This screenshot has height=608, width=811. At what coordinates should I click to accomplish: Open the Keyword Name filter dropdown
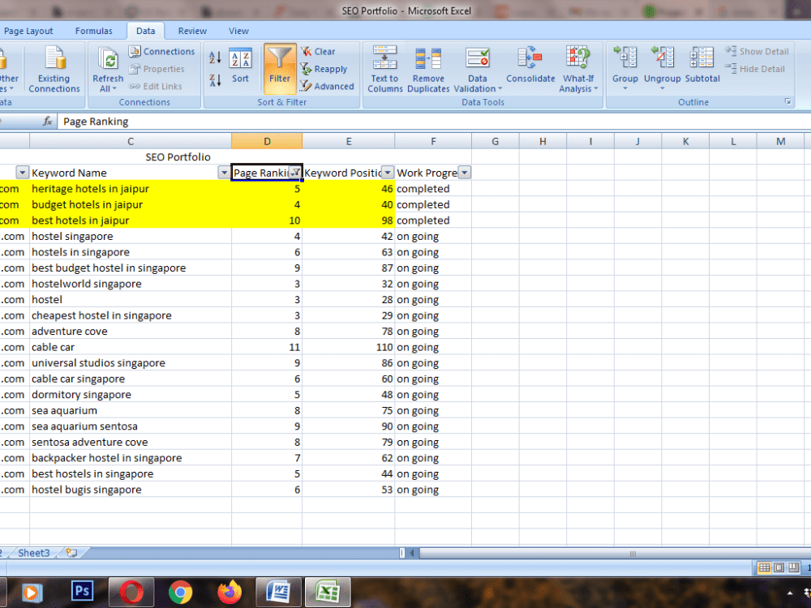click(x=224, y=173)
